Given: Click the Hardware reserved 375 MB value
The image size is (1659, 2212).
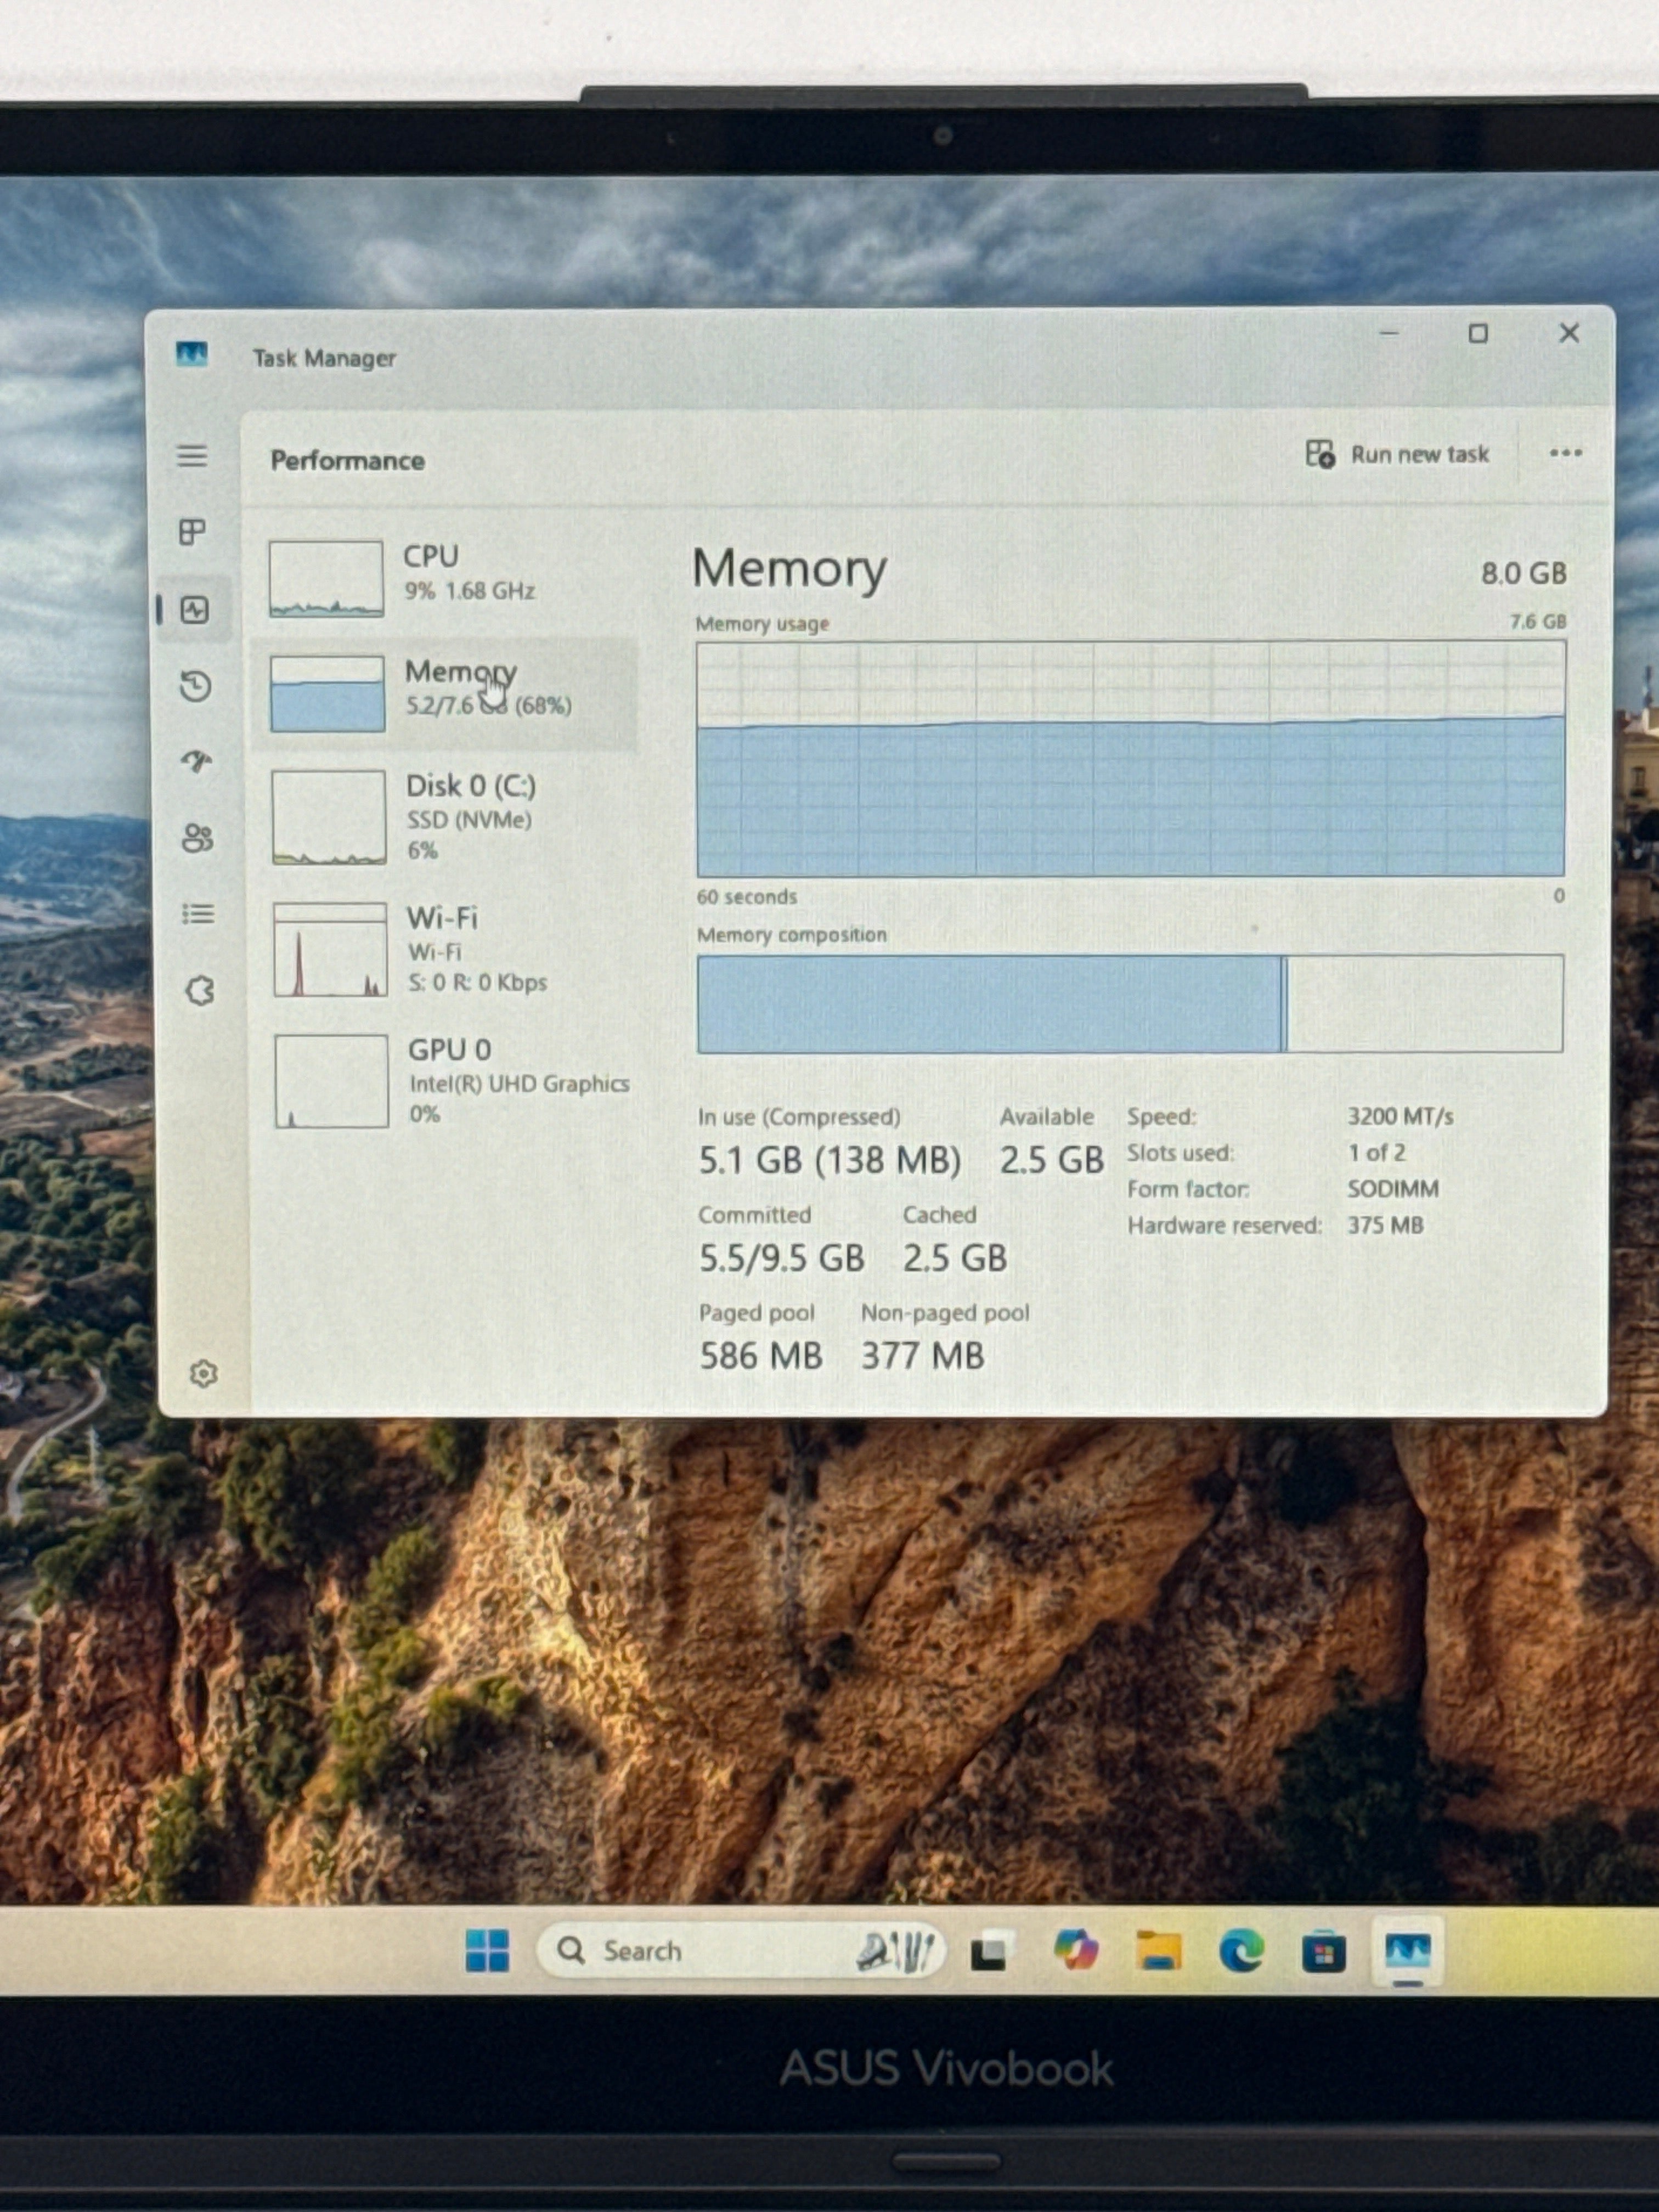Looking at the screenshot, I should point(1385,1225).
